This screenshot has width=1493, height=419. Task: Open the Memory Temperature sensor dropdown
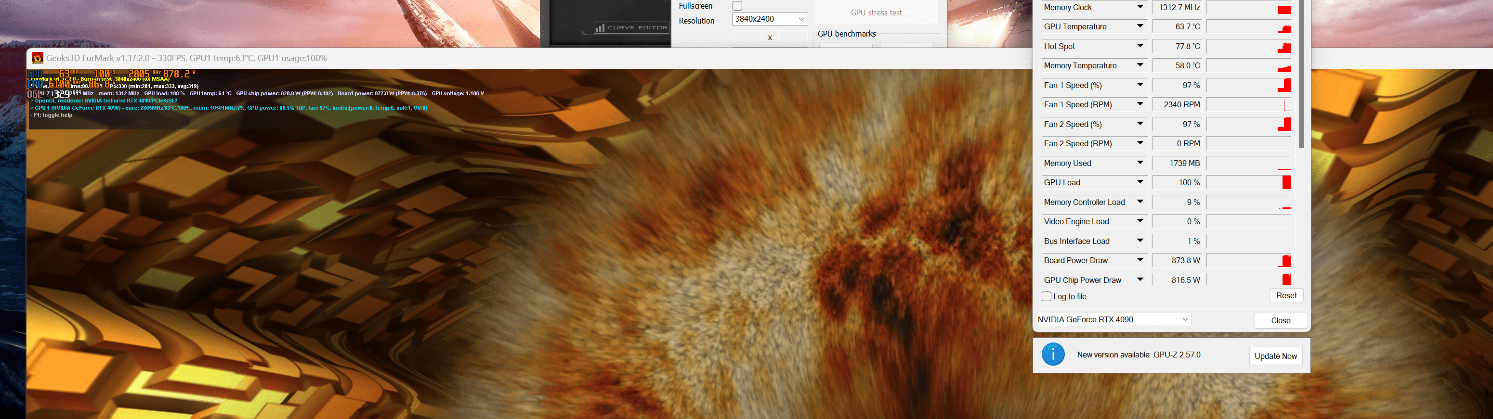pos(1139,65)
